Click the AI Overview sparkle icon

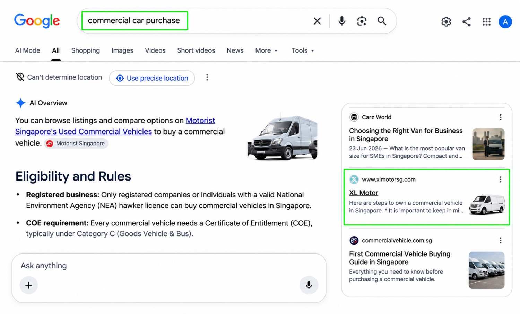point(20,103)
